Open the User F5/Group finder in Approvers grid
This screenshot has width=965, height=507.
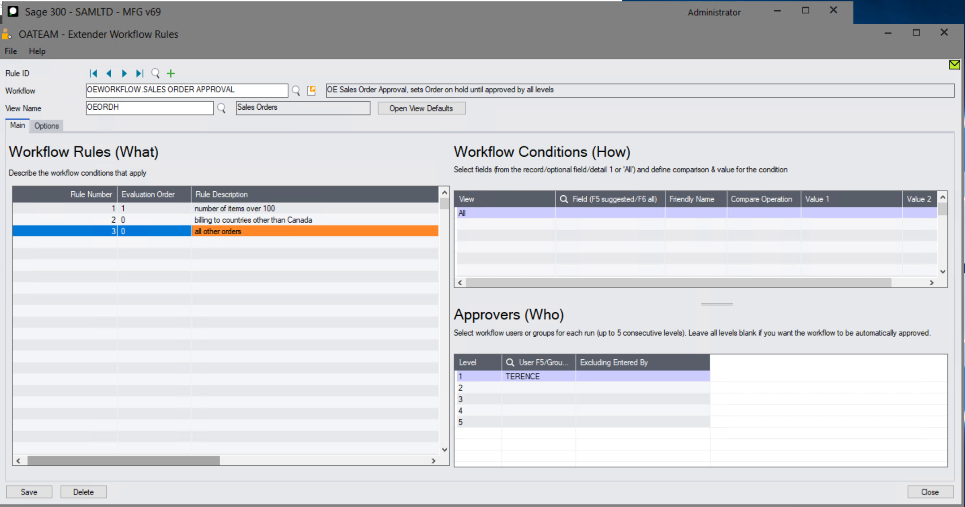coord(510,362)
